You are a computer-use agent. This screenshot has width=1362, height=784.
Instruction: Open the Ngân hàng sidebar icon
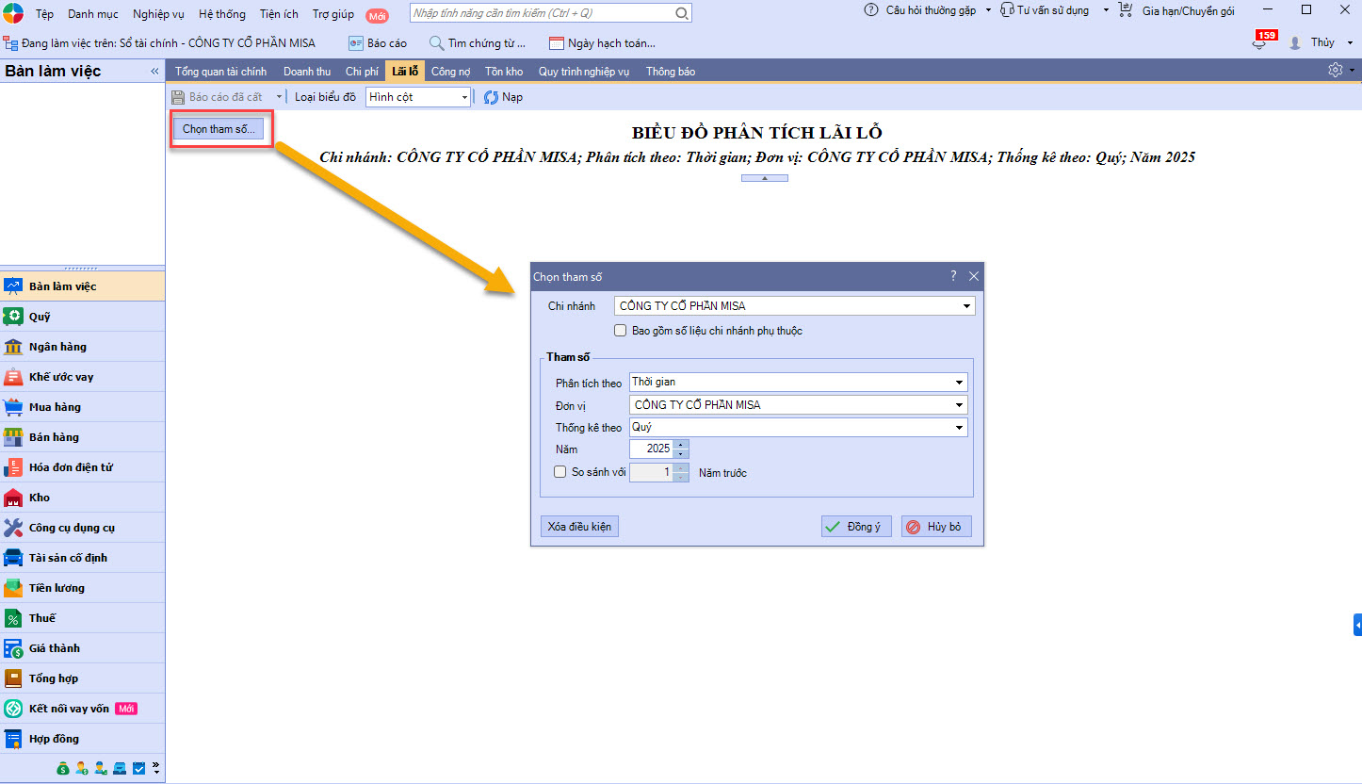13,347
